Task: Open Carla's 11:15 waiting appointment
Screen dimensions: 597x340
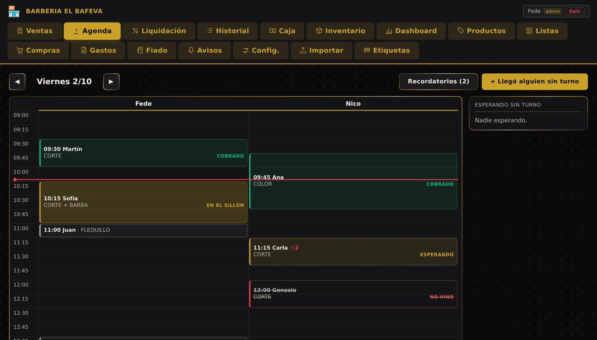Action: pos(353,251)
